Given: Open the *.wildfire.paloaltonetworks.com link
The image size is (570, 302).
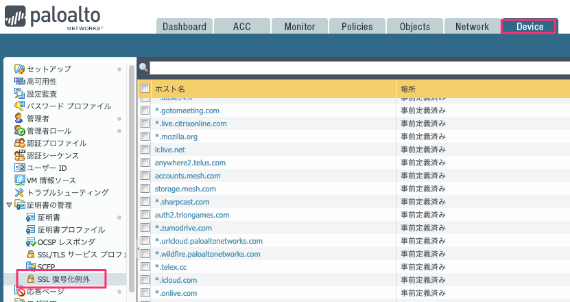Looking at the screenshot, I should (208, 254).
